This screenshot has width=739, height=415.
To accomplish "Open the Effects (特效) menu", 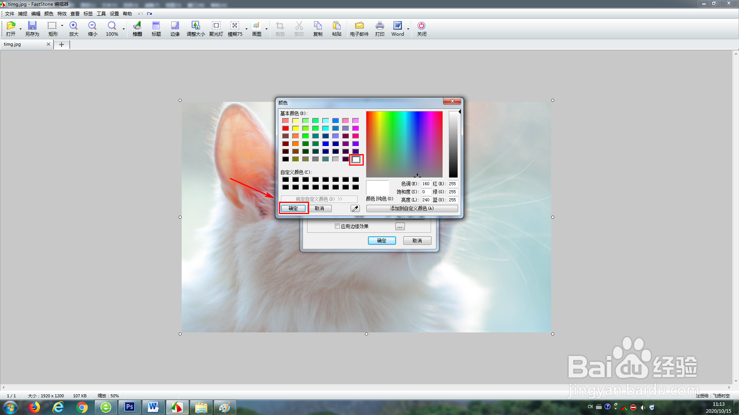I will 62,14.
